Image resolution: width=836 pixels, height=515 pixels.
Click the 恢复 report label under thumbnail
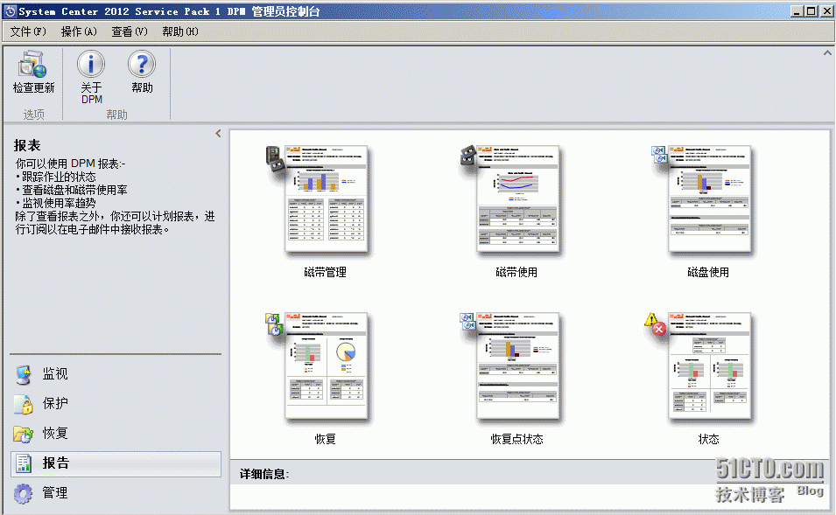point(326,439)
